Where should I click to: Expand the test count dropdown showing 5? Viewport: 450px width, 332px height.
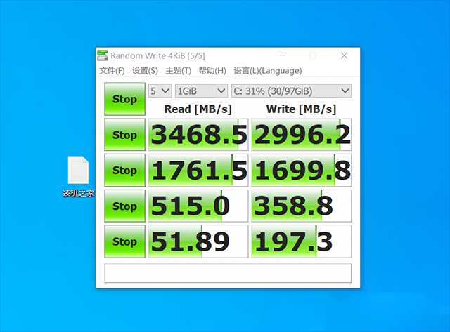[160, 91]
